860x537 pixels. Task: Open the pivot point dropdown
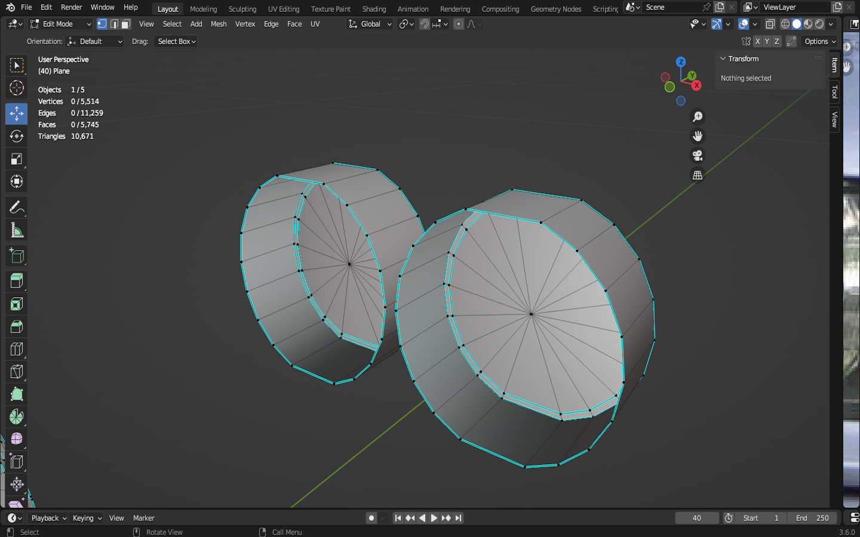(406, 24)
